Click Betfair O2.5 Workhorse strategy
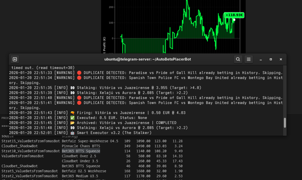302x180 pixels. click(84, 171)
